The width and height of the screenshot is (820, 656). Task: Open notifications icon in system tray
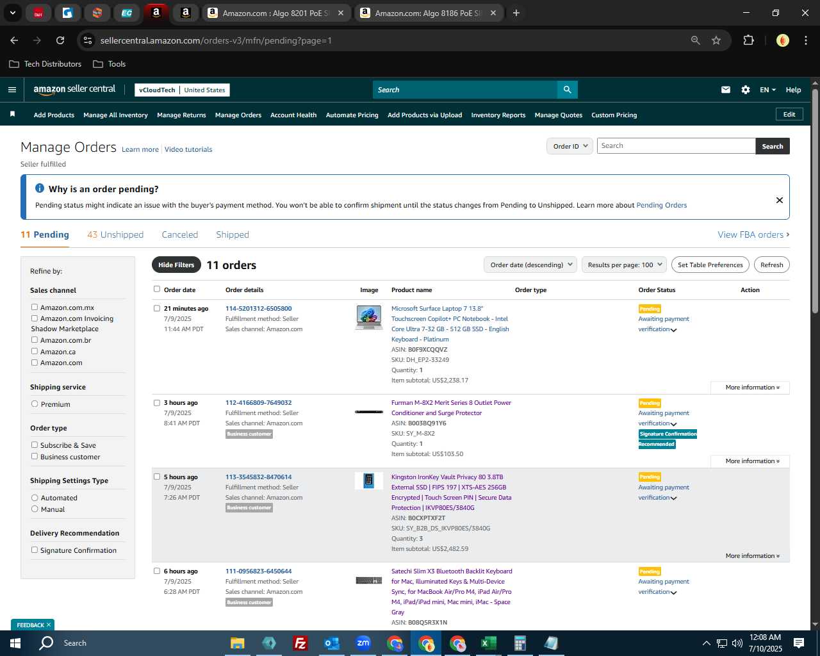tap(799, 643)
